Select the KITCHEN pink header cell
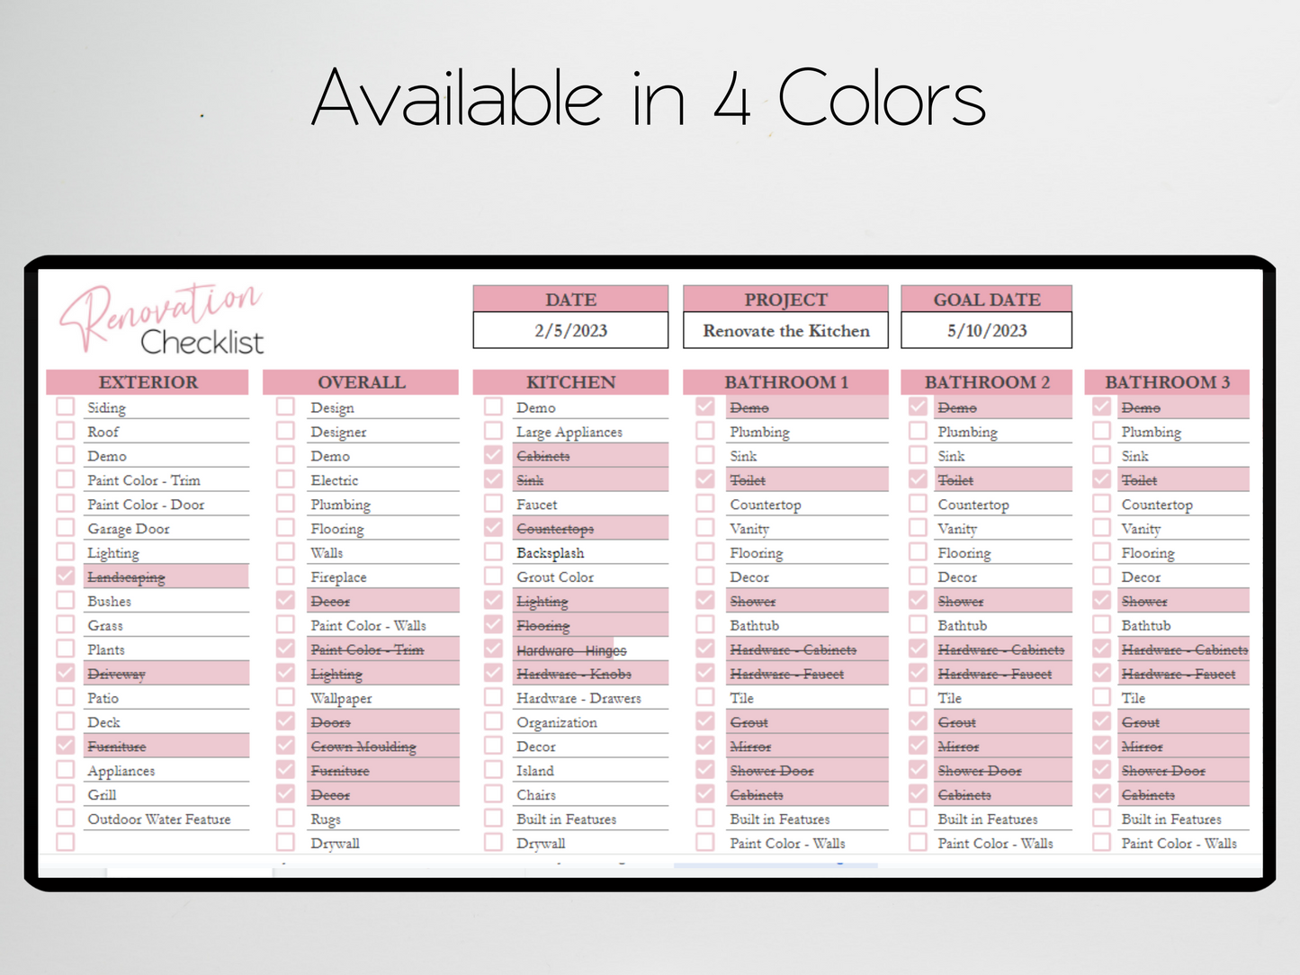 [x=570, y=382]
